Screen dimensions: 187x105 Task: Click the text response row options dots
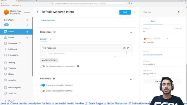point(126,53)
